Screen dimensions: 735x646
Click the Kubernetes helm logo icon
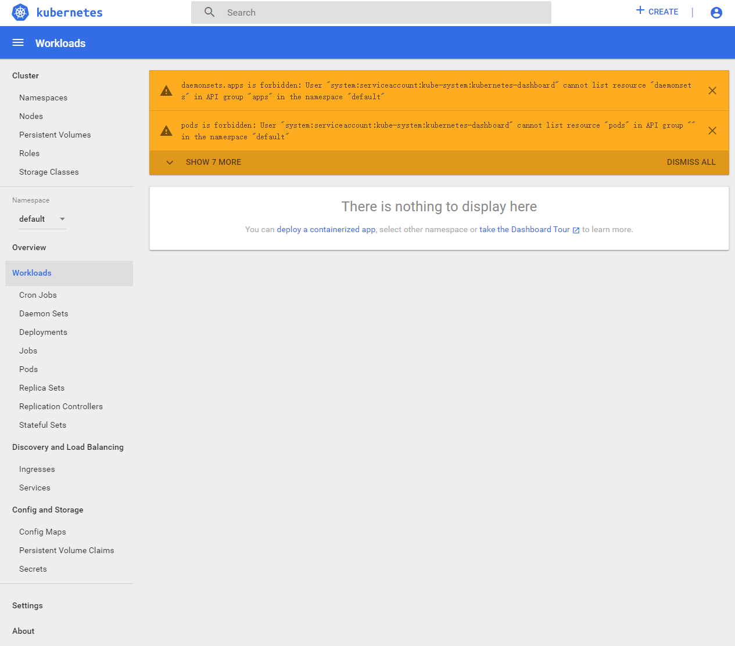20,12
